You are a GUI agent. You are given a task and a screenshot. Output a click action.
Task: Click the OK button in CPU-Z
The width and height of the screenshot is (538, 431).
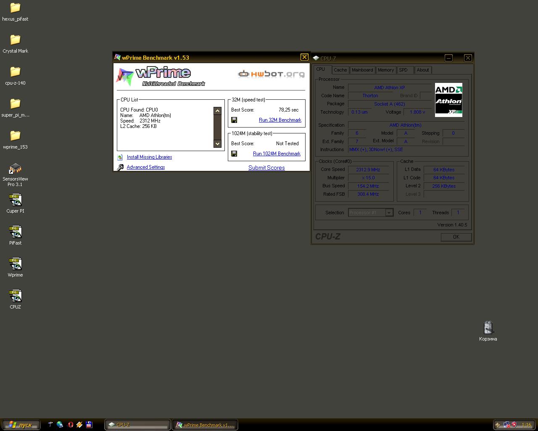click(456, 237)
